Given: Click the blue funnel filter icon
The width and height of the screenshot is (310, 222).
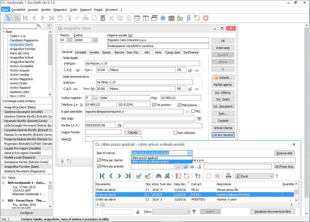Looking at the screenshot, I should (194, 212).
